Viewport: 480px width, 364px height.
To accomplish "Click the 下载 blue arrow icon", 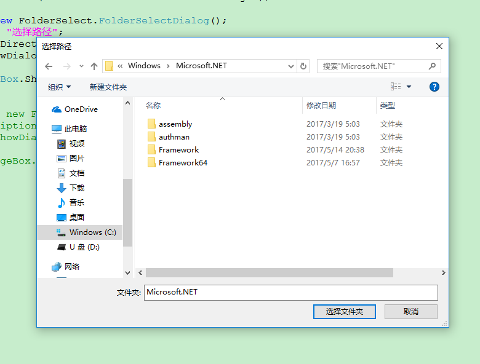I will [x=62, y=188].
